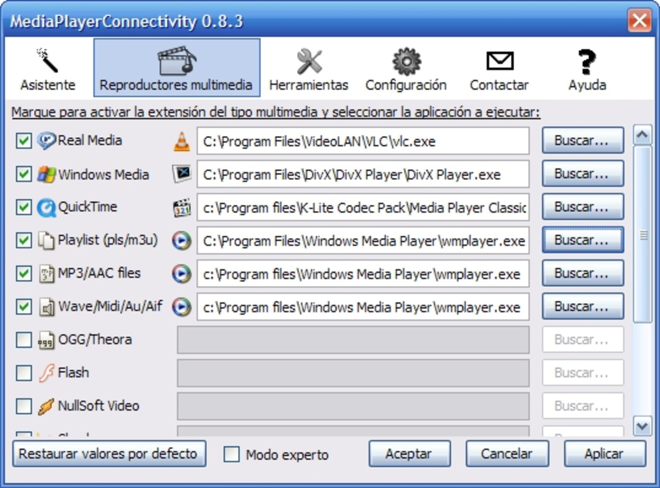Click the scrollbar up arrow
The height and width of the screenshot is (488, 660).
[642, 135]
